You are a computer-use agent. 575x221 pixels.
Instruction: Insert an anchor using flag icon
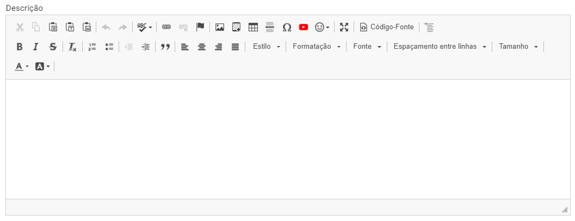point(200,27)
